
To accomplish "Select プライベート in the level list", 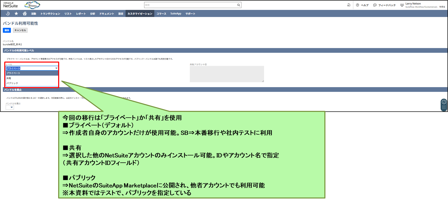I will pos(32,73).
